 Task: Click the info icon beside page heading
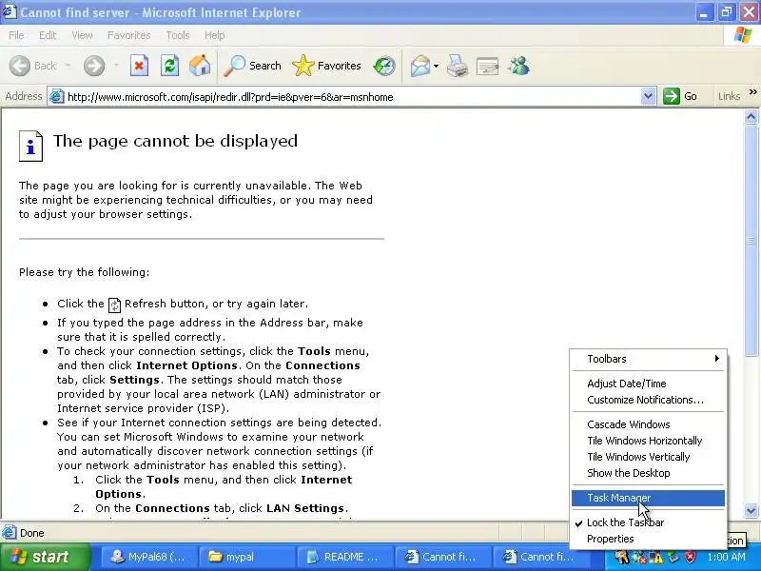30,146
